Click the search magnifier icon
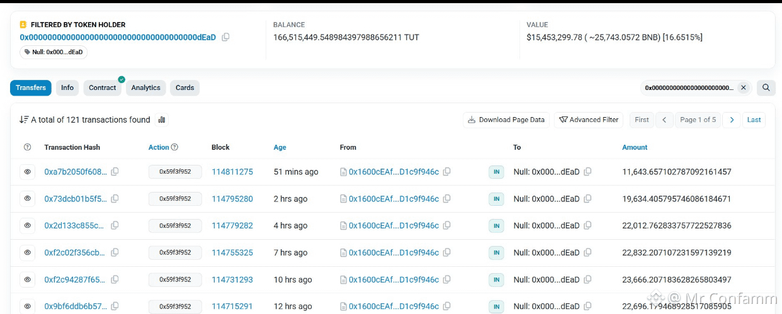This screenshot has height=314, width=782. (766, 87)
